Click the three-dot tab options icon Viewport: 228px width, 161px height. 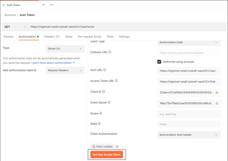click(52, 5)
